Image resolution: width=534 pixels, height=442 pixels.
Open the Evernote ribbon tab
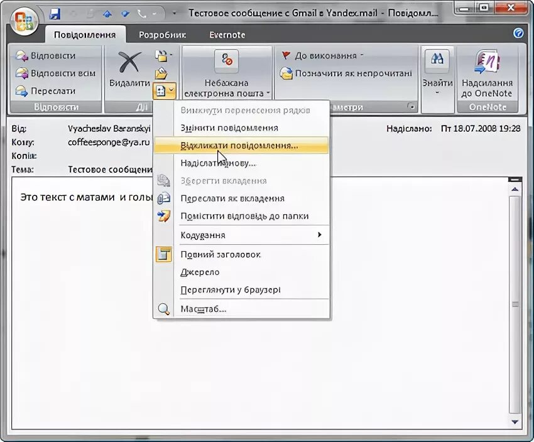pos(227,35)
